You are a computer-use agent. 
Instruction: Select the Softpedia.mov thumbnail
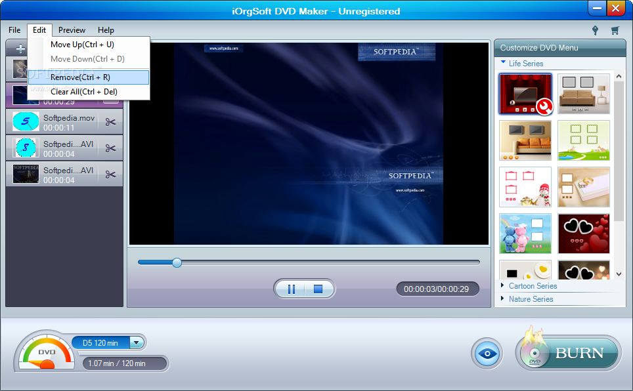tap(26, 122)
